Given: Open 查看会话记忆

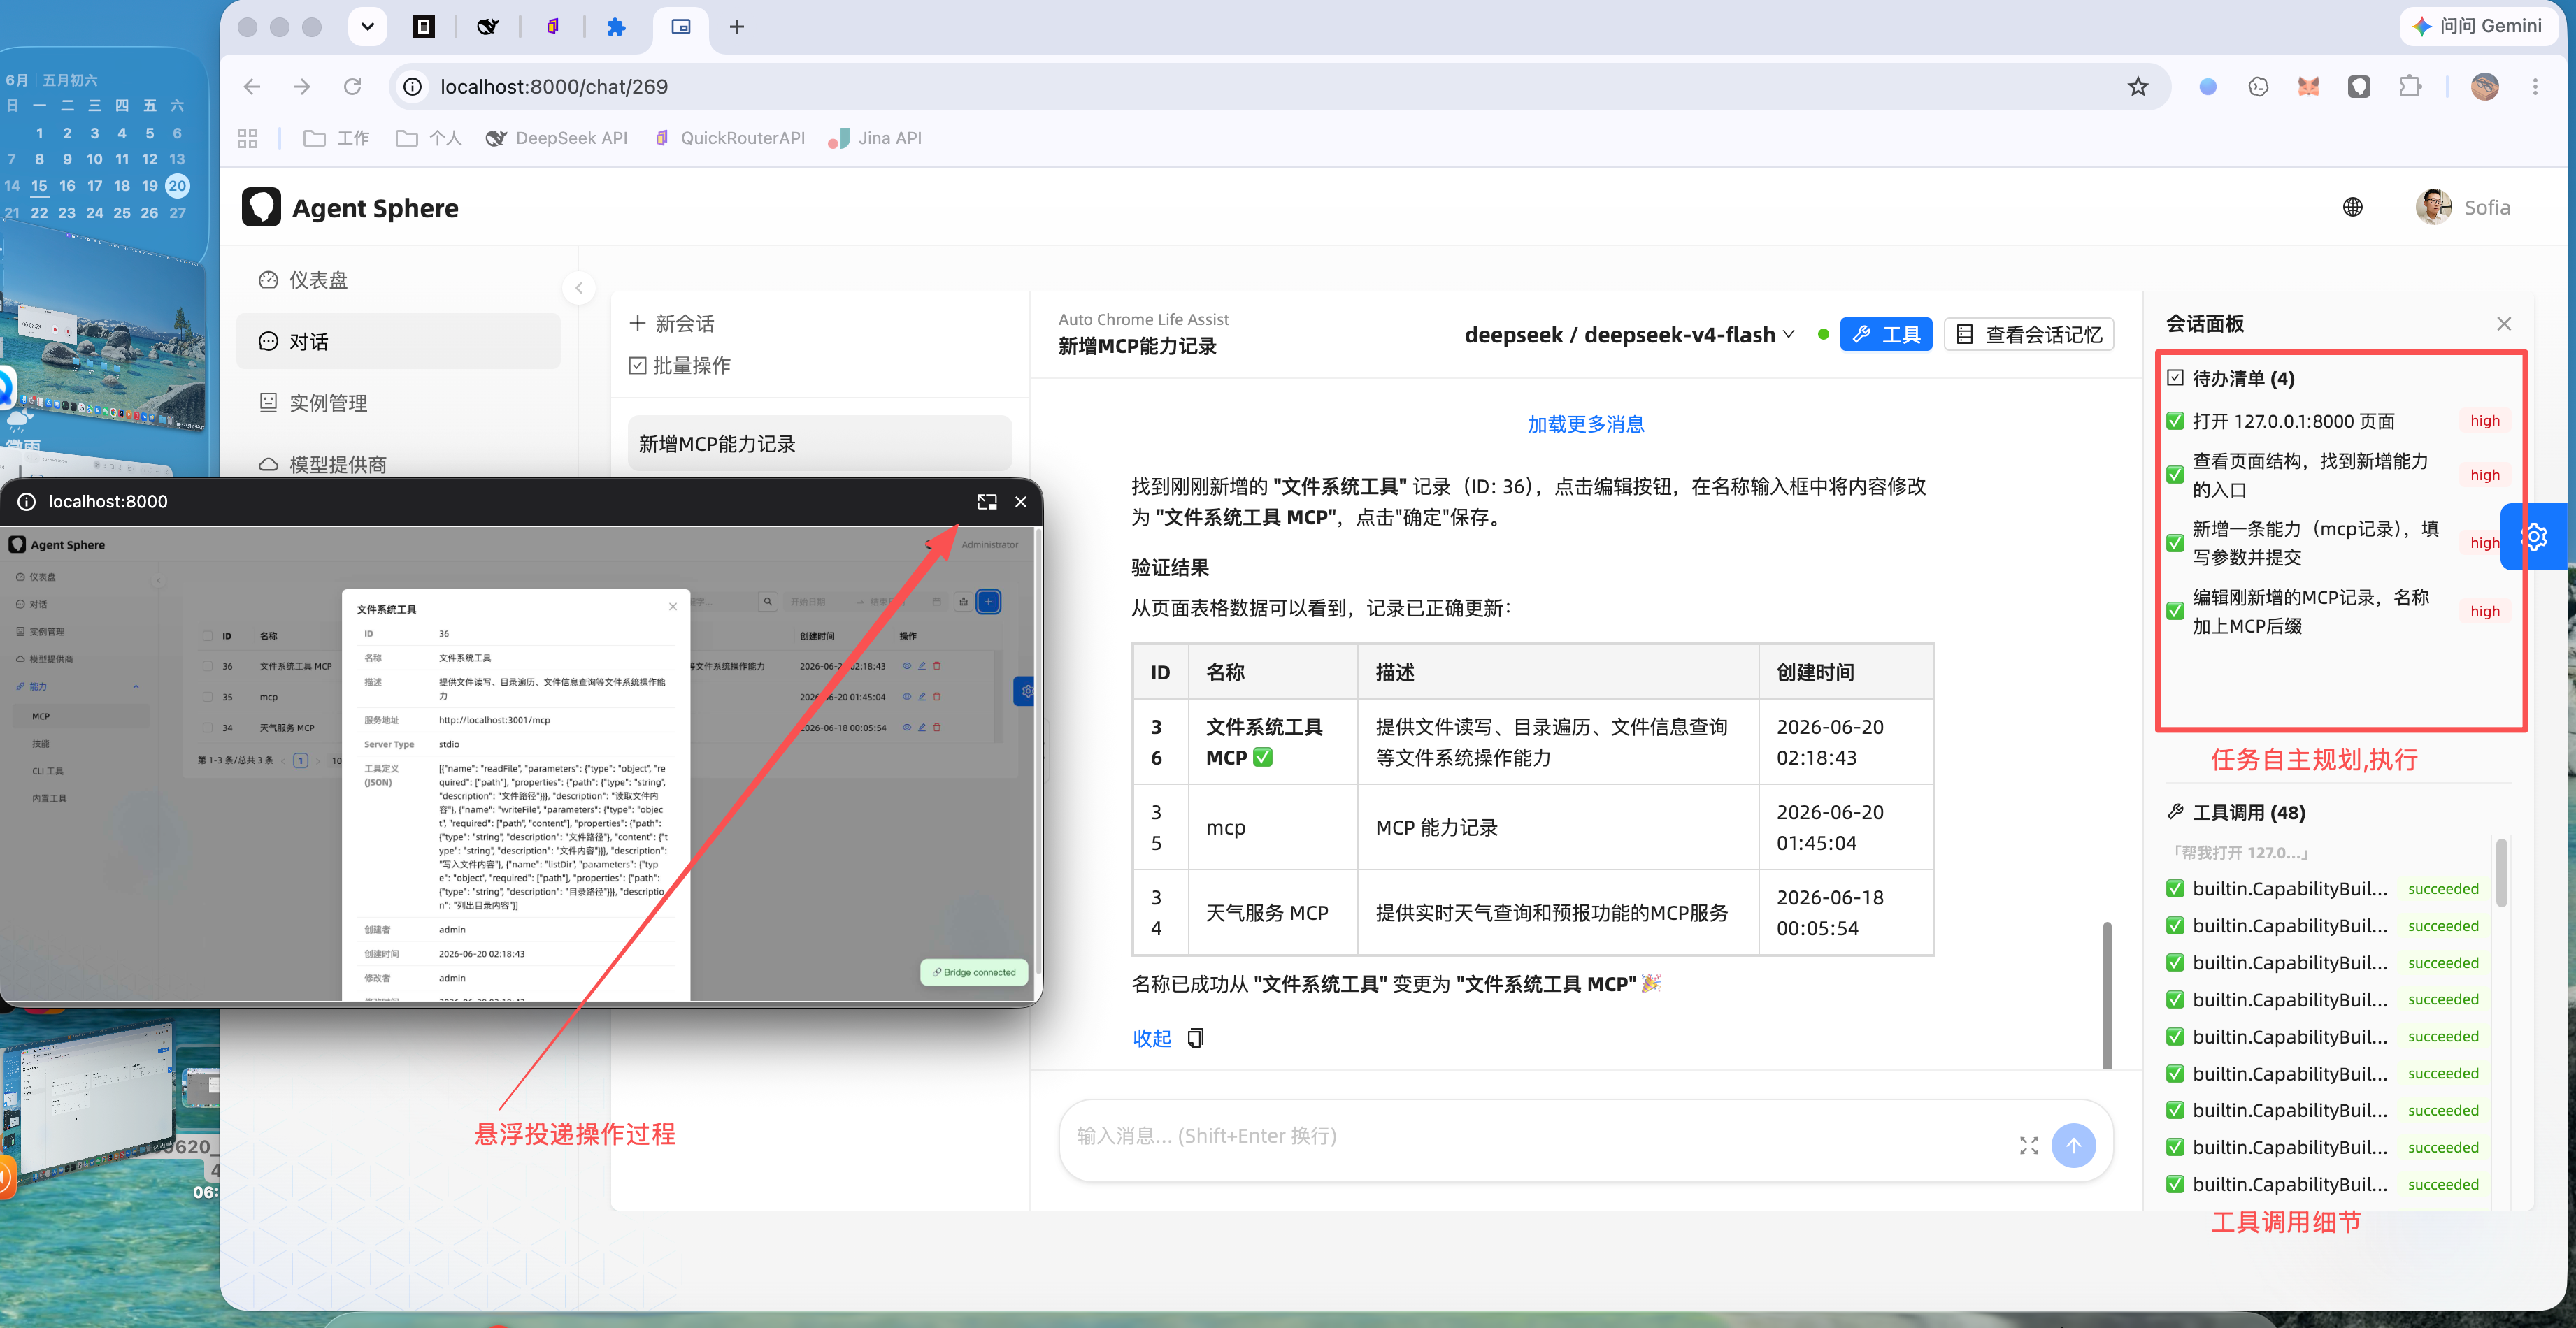Looking at the screenshot, I should pyautogui.click(x=2029, y=335).
